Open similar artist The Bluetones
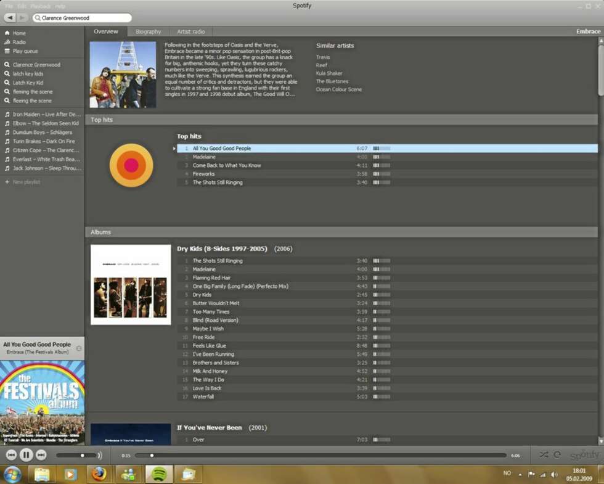 332,81
